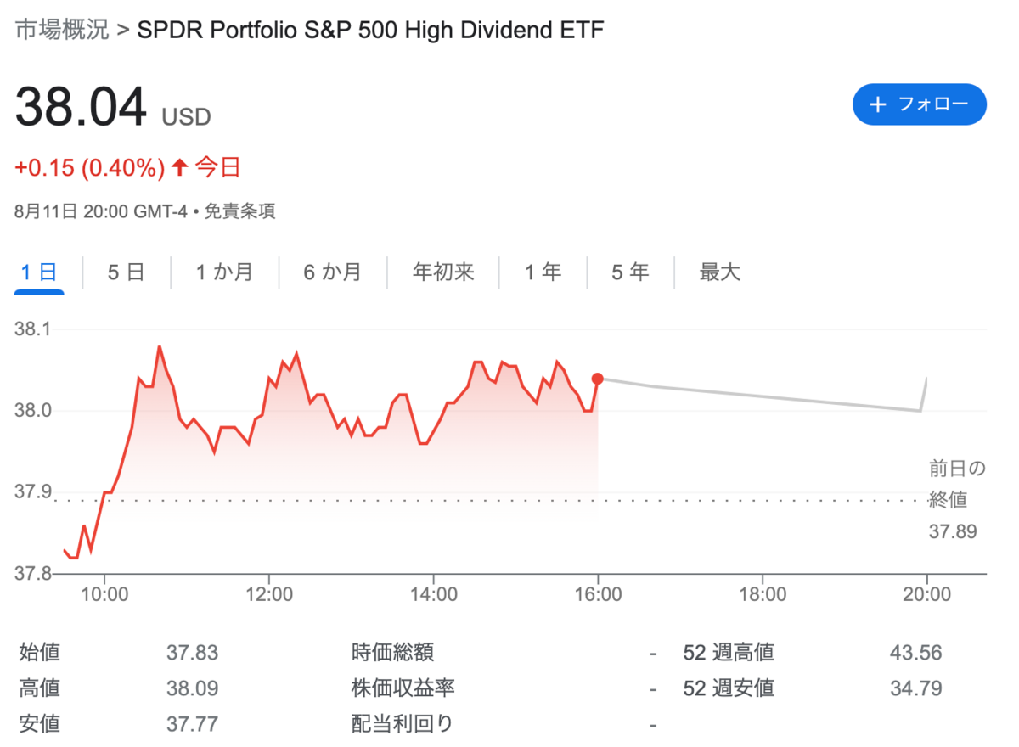Click the フォロー follow button

[x=919, y=104]
